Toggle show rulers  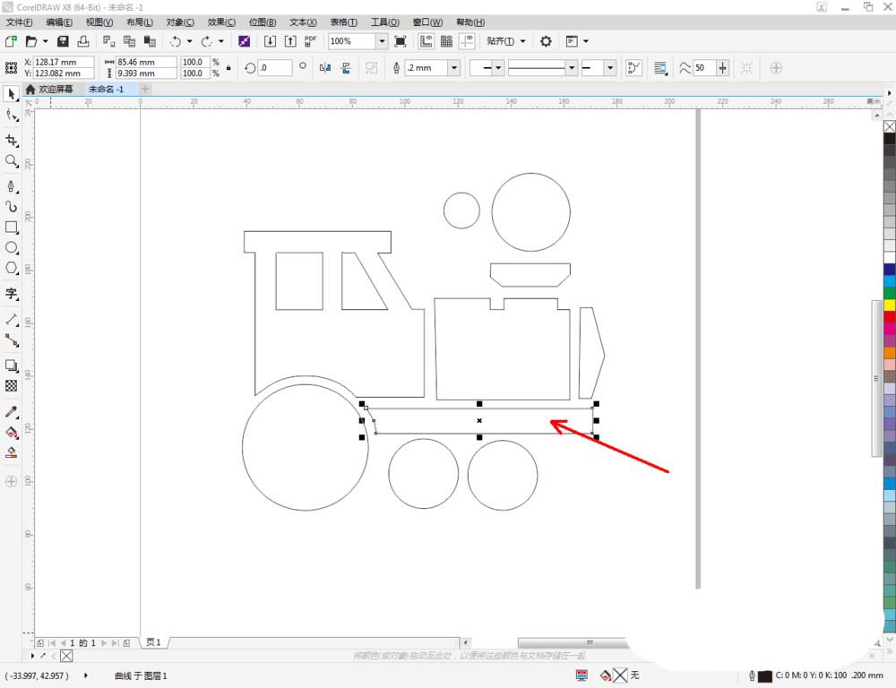(426, 41)
